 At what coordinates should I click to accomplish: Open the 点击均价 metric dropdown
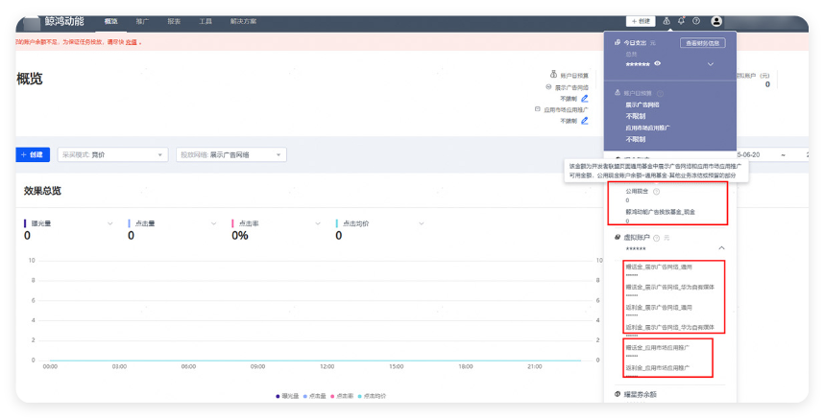422,223
